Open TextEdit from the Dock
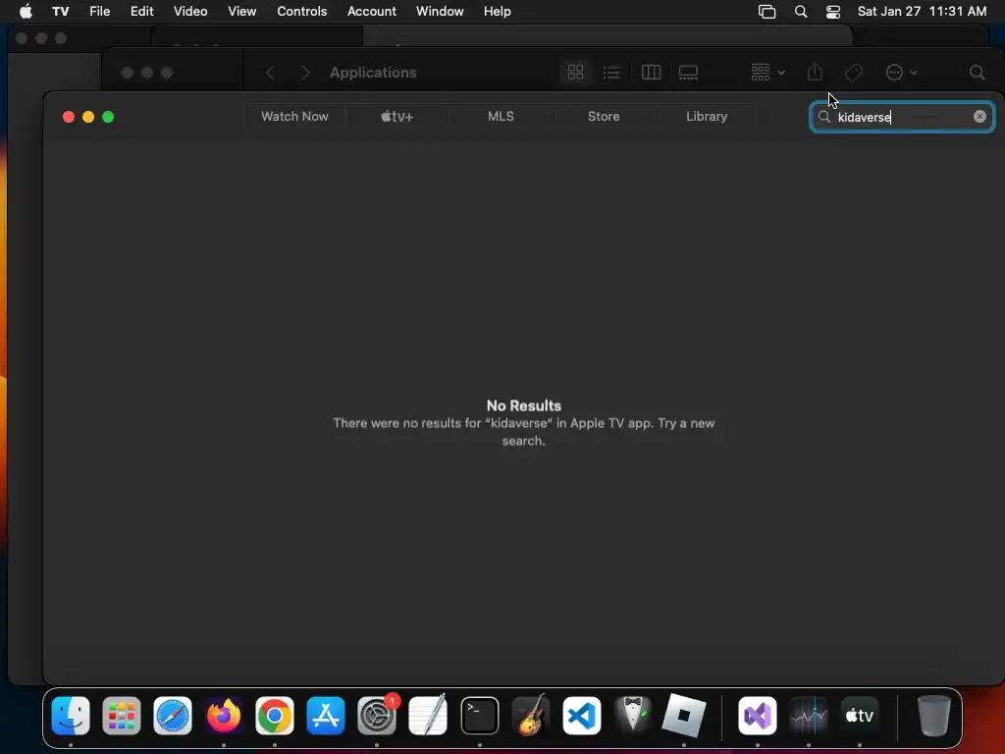 (x=428, y=715)
